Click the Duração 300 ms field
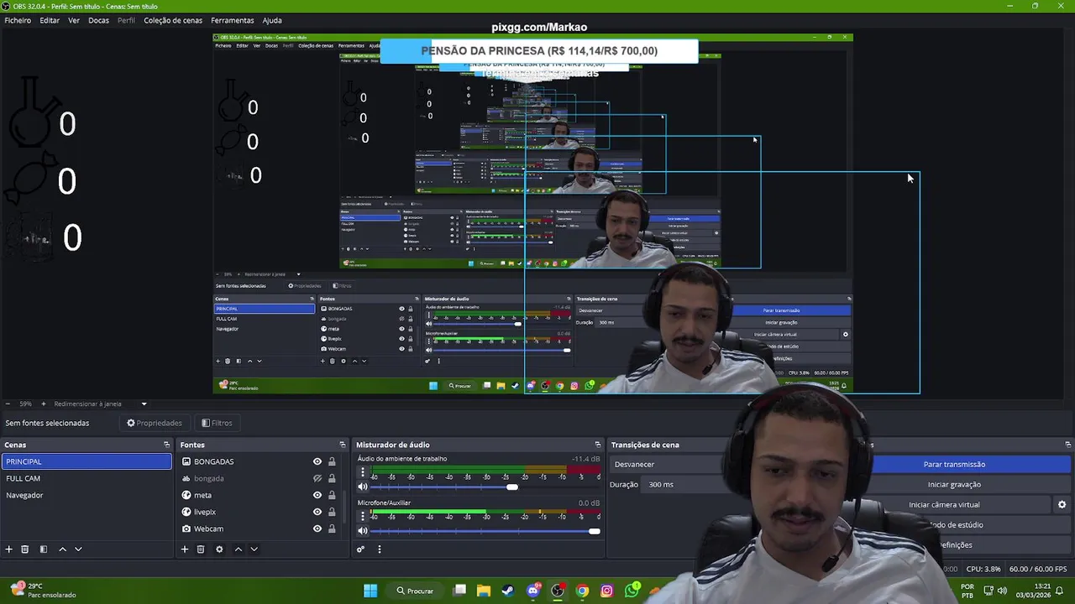The image size is (1075, 604). 684,484
